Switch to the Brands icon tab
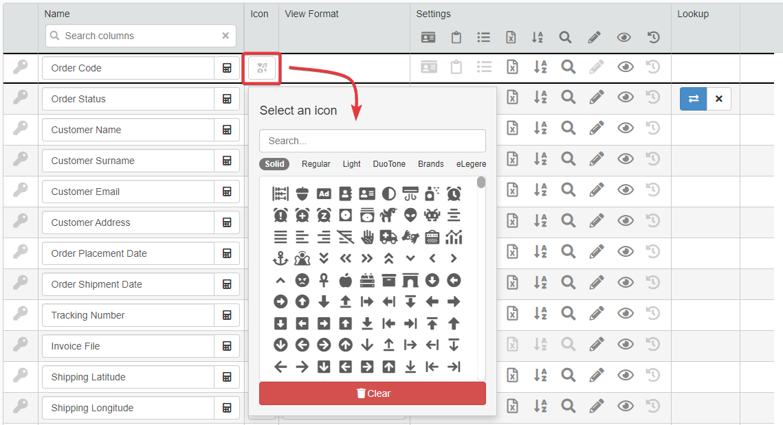The height and width of the screenshot is (425, 783). 430,164
